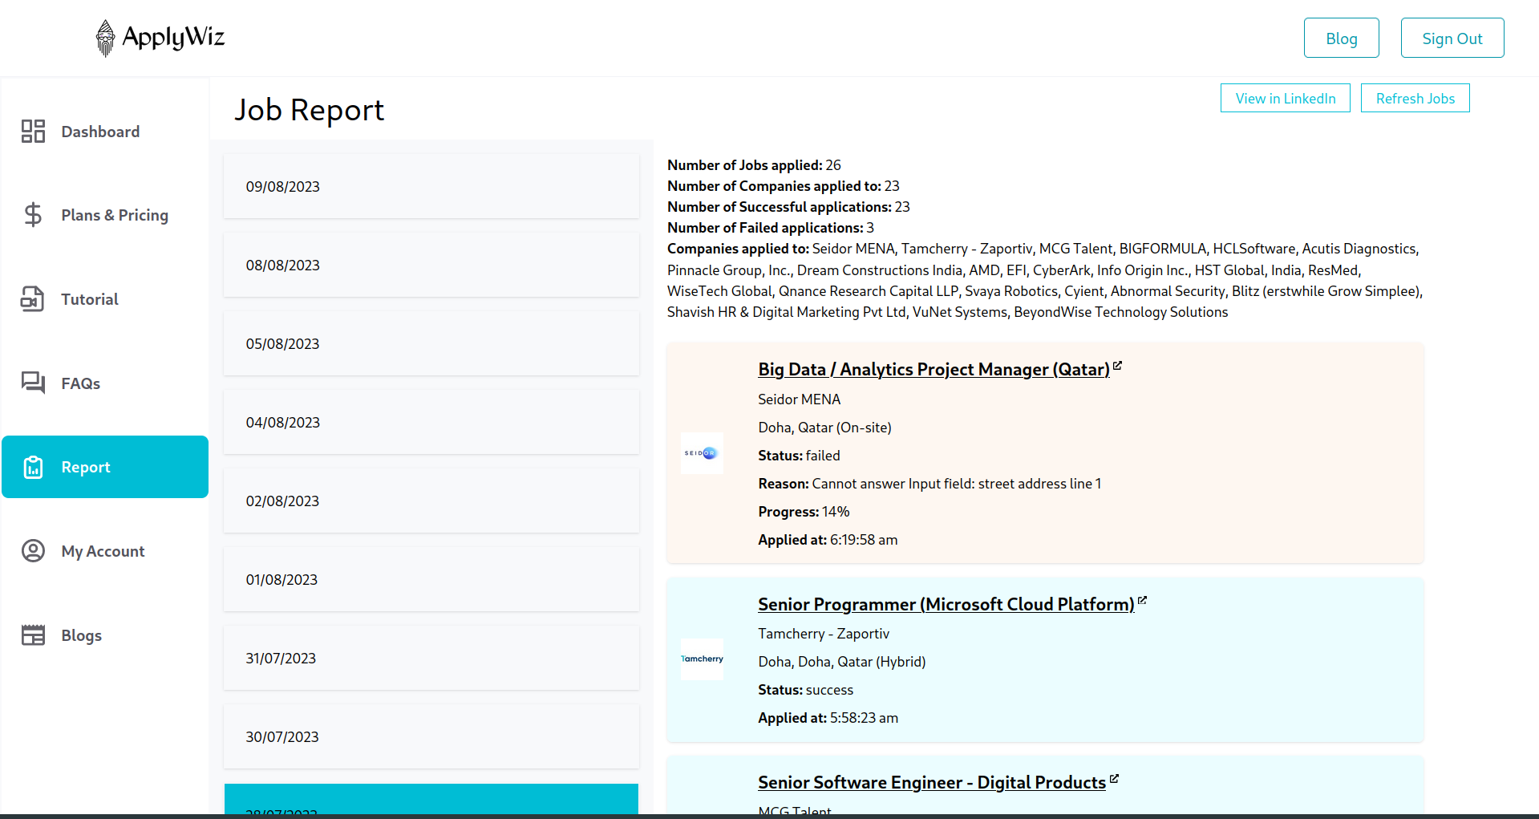Click 'Number of Failed applications: 3' text
This screenshot has height=819, width=1539.
(771, 228)
